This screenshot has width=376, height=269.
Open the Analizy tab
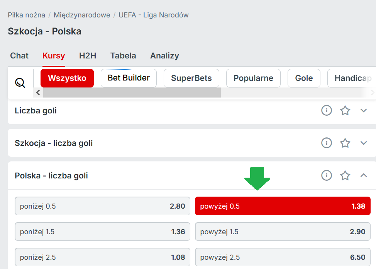point(164,56)
